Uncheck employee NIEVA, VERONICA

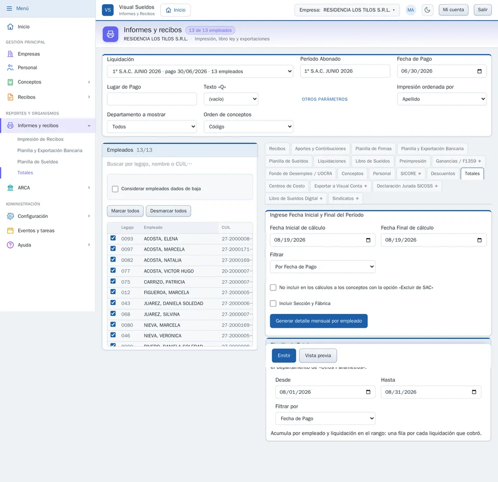113,335
